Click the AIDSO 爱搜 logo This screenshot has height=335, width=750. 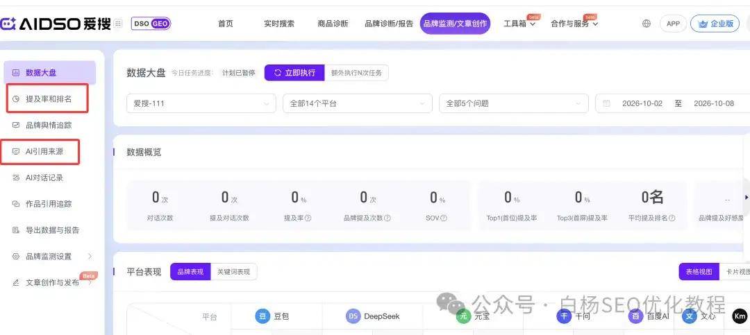click(56, 24)
